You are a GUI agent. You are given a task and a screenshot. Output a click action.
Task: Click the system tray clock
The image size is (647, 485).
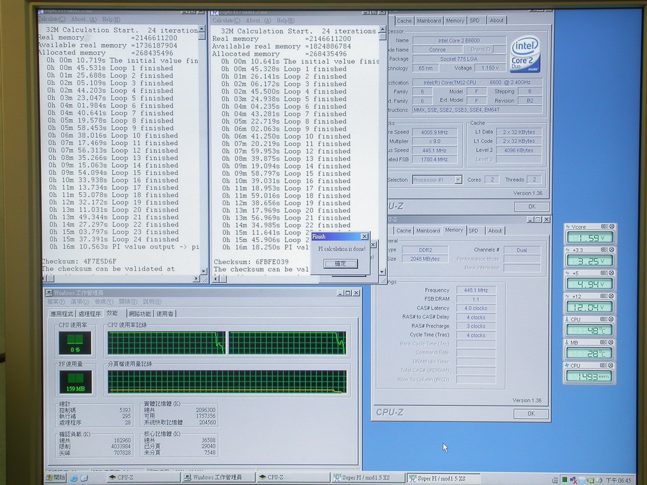coord(619,481)
